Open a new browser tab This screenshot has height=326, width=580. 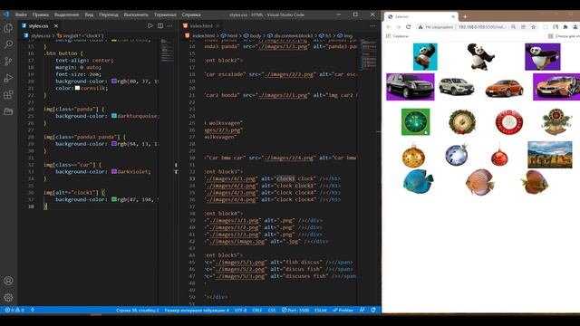tap(465, 16)
